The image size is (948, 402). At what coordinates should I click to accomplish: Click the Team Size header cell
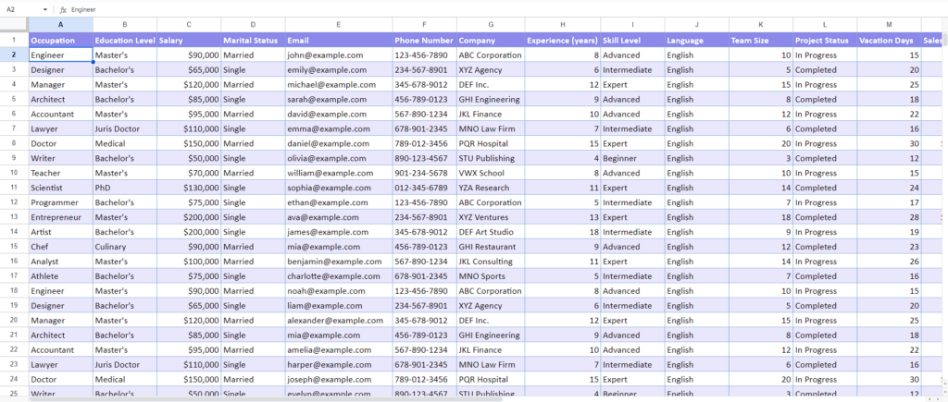click(x=761, y=41)
